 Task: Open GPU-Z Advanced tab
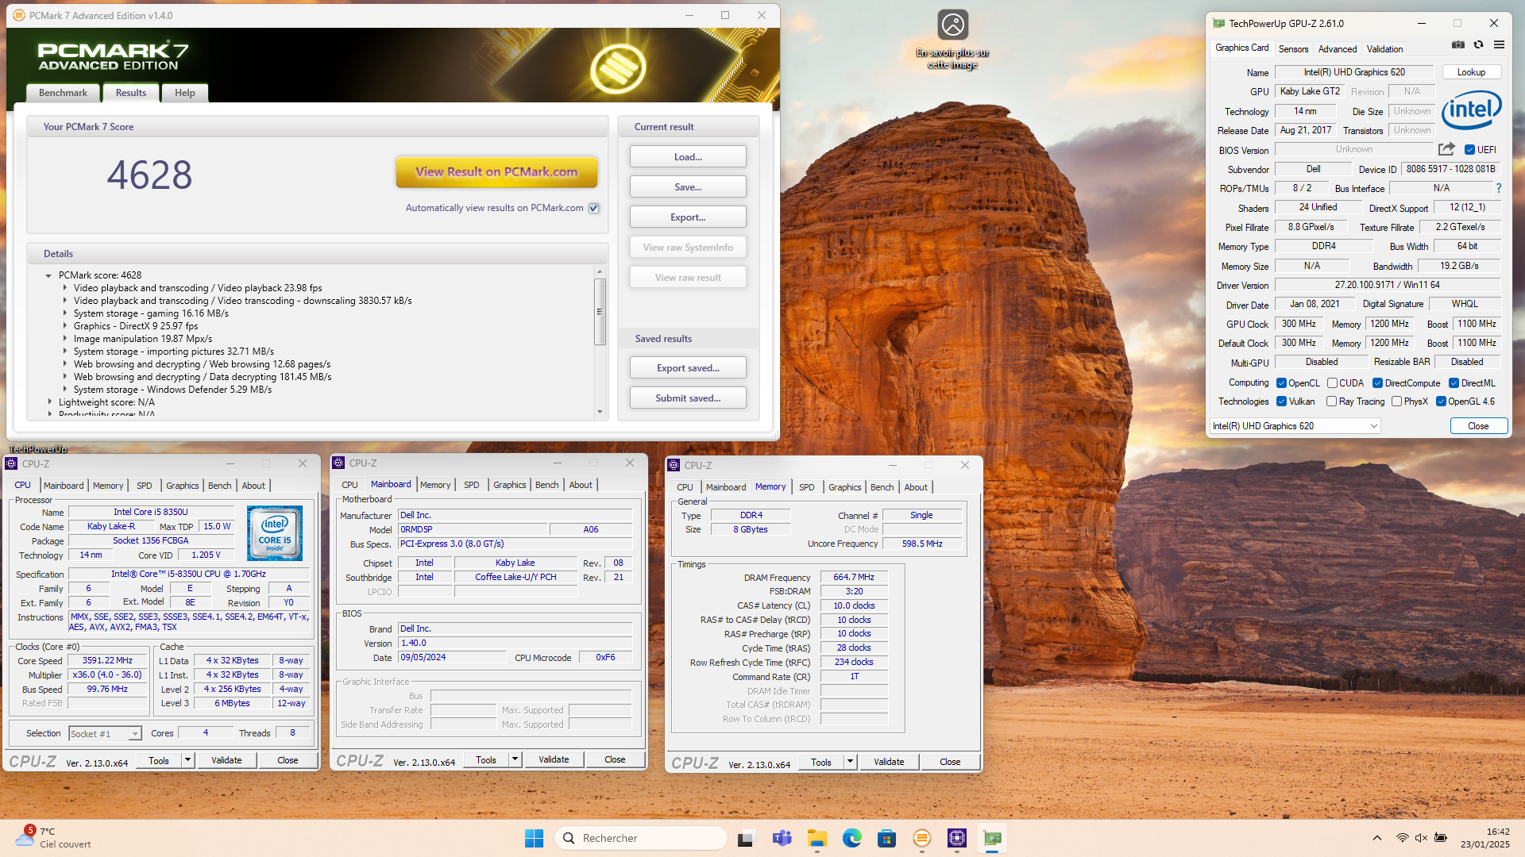[x=1338, y=49]
